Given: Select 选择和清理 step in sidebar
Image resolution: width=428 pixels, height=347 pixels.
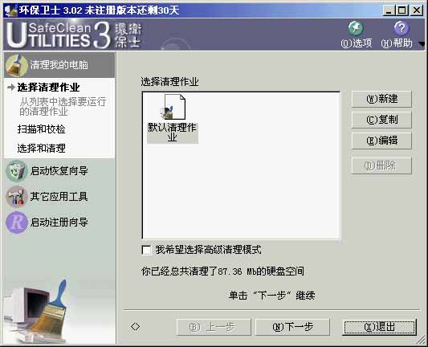Looking at the screenshot, I should (41, 149).
